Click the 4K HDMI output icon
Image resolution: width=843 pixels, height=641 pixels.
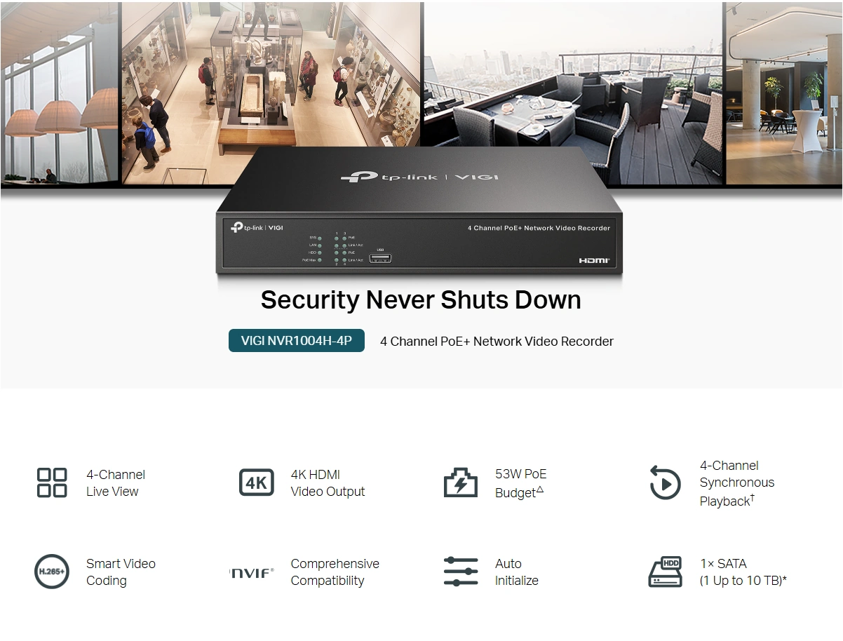coord(256,483)
